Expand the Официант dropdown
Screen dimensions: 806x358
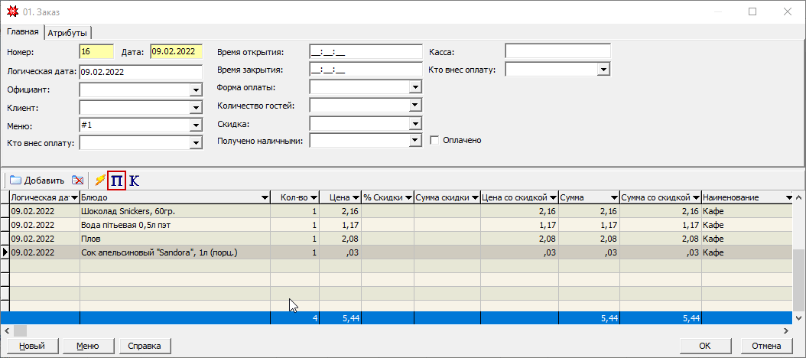pyautogui.click(x=195, y=89)
